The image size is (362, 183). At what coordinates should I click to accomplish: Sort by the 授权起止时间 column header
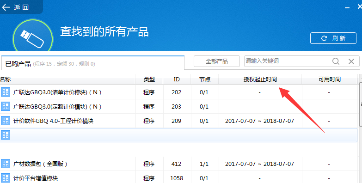[260, 79]
